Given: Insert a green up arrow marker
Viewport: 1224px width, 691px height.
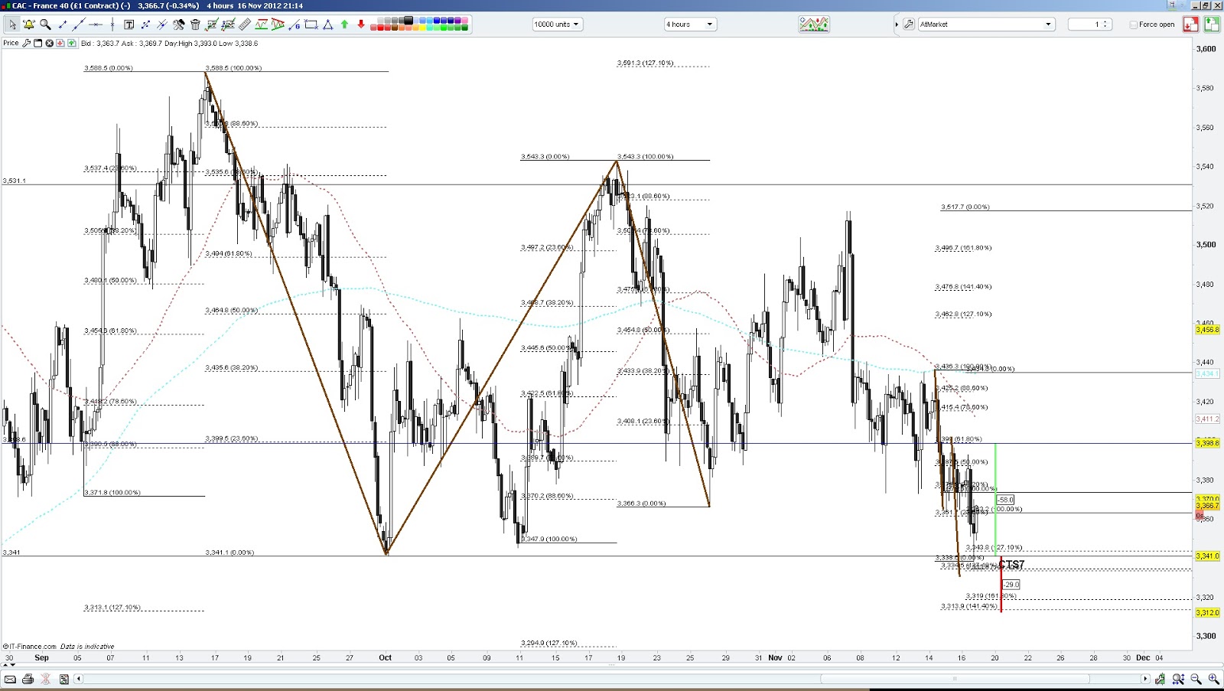Looking at the screenshot, I should tap(344, 24).
